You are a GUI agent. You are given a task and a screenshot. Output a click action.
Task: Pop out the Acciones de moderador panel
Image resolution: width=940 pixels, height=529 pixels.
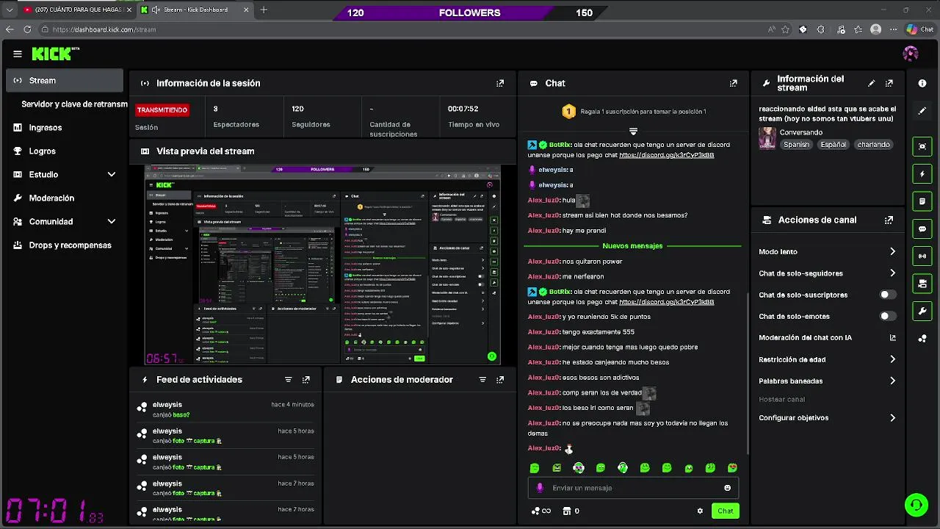tap(500, 380)
